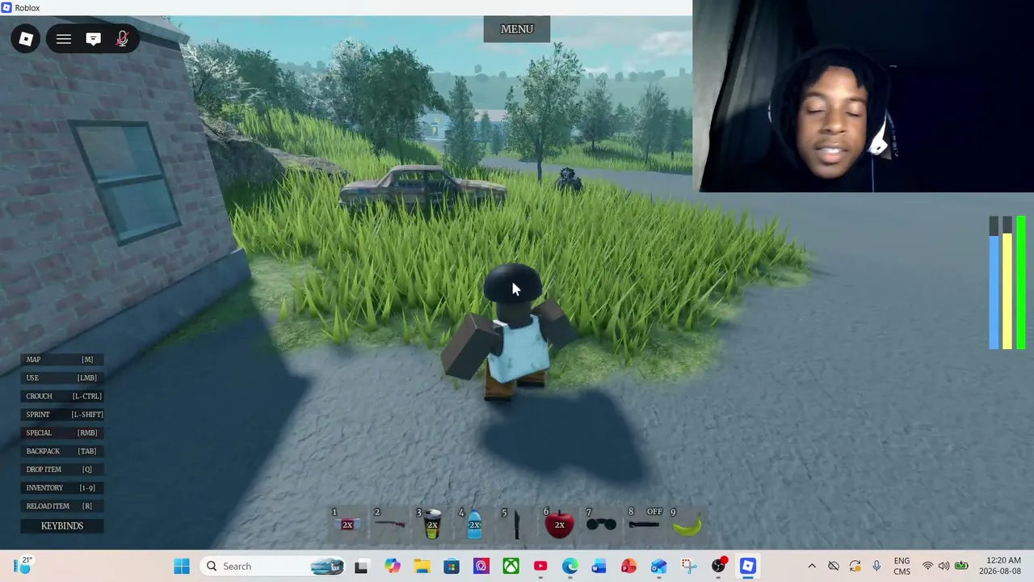1034x582 pixels.
Task: Select the water bottle in slot 4
Action: pyautogui.click(x=474, y=524)
